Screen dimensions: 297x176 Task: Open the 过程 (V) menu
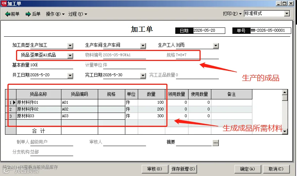pyautogui.click(x=78, y=14)
